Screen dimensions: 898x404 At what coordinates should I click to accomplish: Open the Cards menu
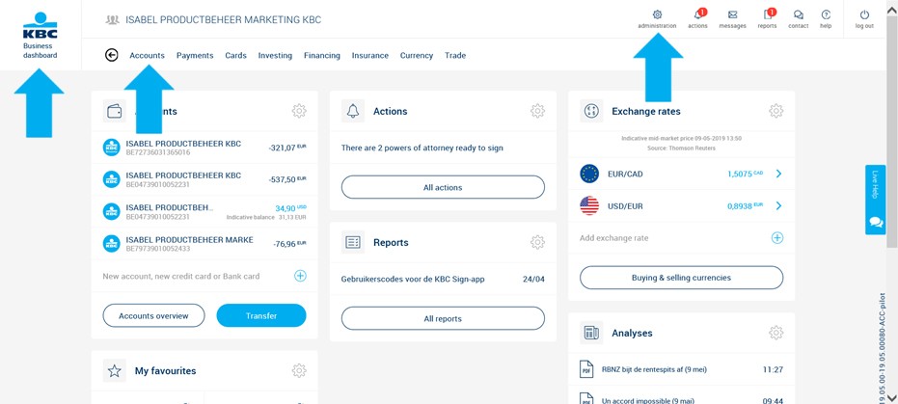[236, 56]
